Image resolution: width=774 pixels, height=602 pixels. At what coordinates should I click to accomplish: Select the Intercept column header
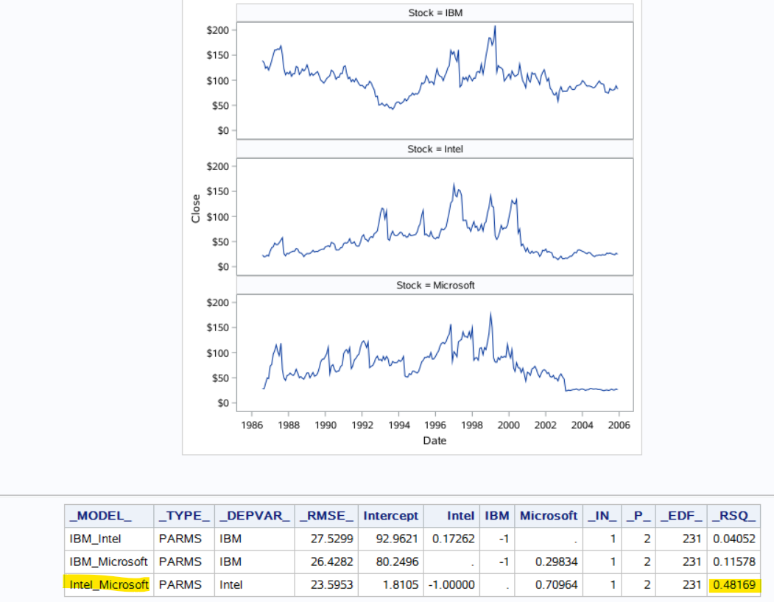pos(390,516)
